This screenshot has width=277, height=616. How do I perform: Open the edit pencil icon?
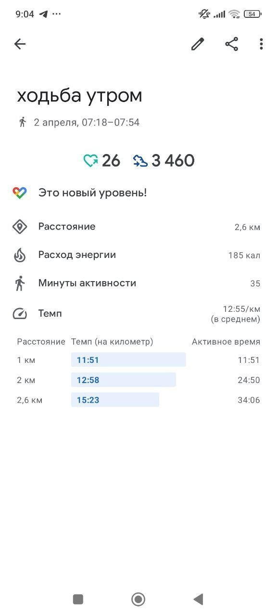click(x=198, y=44)
